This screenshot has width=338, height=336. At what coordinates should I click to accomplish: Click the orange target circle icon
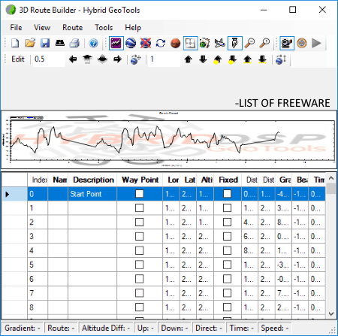(302, 43)
